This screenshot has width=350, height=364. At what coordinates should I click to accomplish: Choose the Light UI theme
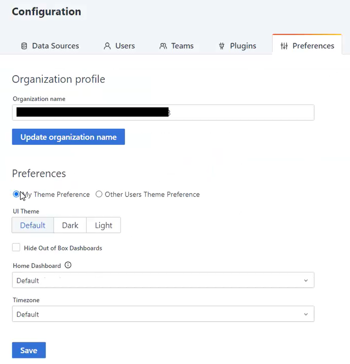104,225
